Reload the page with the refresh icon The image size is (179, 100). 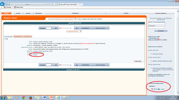tap(56, 4)
